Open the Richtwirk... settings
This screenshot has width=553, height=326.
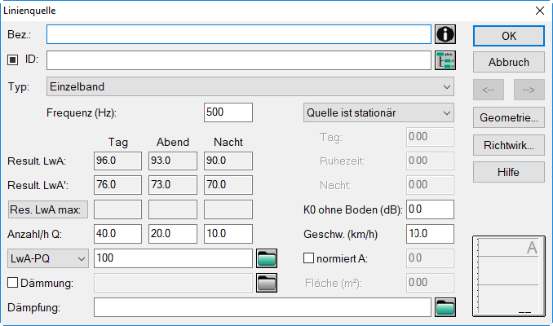(509, 145)
